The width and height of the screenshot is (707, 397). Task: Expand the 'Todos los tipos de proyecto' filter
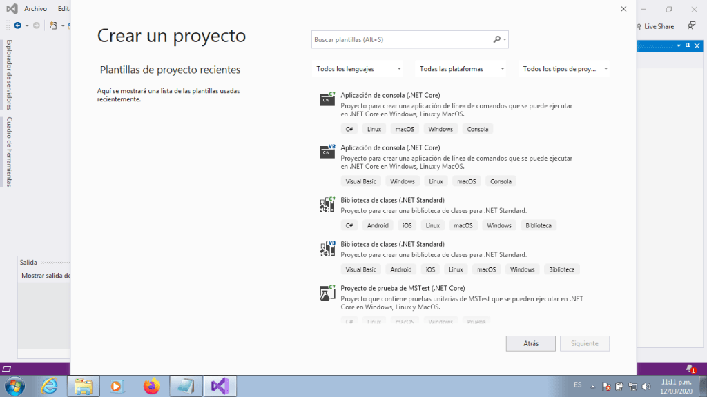[x=565, y=69]
